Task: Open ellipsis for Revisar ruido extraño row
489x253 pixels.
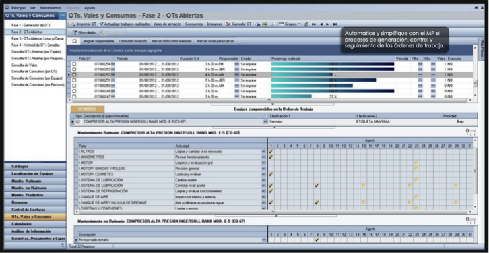Action: point(264,240)
